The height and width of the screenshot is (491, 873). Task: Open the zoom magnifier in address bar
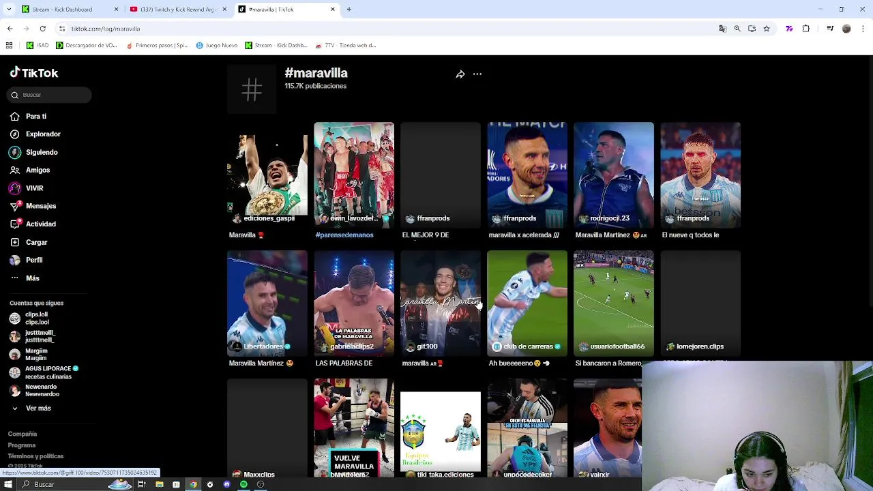(x=737, y=29)
